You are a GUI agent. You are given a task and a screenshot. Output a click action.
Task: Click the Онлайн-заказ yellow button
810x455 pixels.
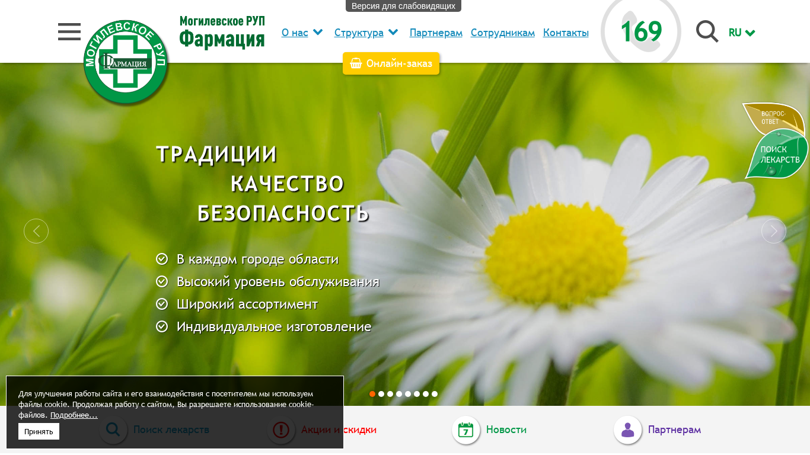coord(391,63)
